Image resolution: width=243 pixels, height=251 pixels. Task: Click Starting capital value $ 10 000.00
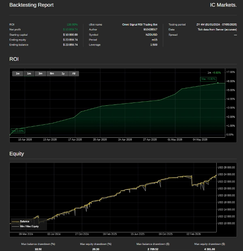coord(70,35)
